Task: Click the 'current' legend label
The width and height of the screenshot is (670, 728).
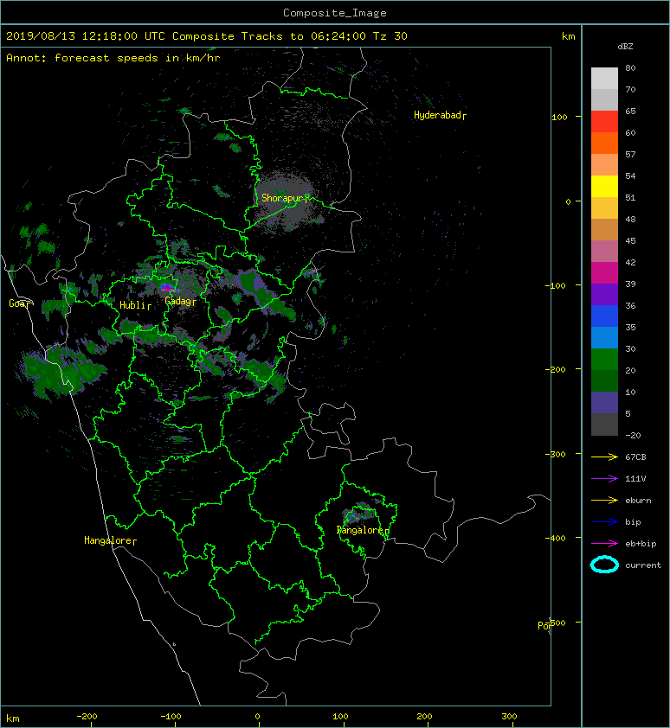Action: tap(643, 565)
